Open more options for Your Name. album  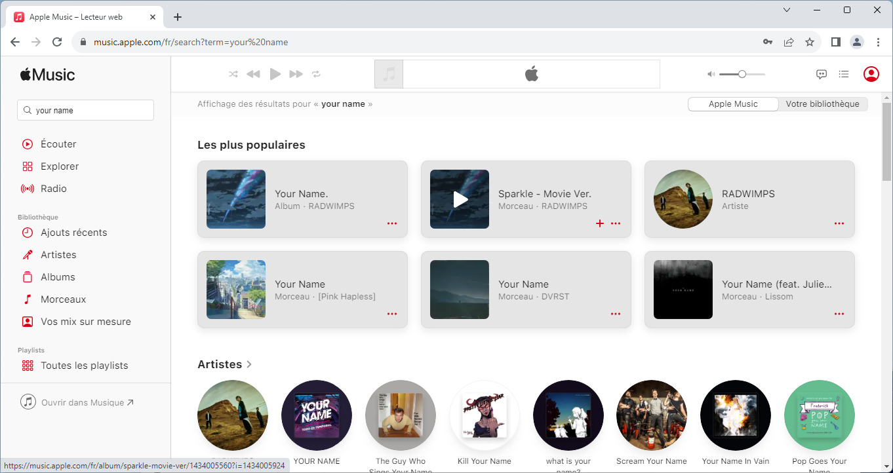click(392, 223)
